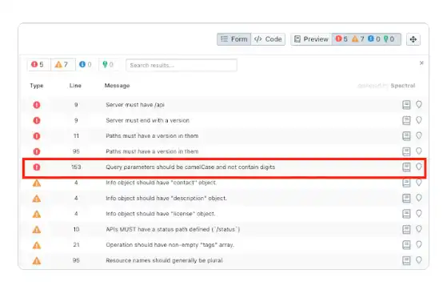
Task: Click hint bulb for line 95 paths version error
Action: coord(419,151)
